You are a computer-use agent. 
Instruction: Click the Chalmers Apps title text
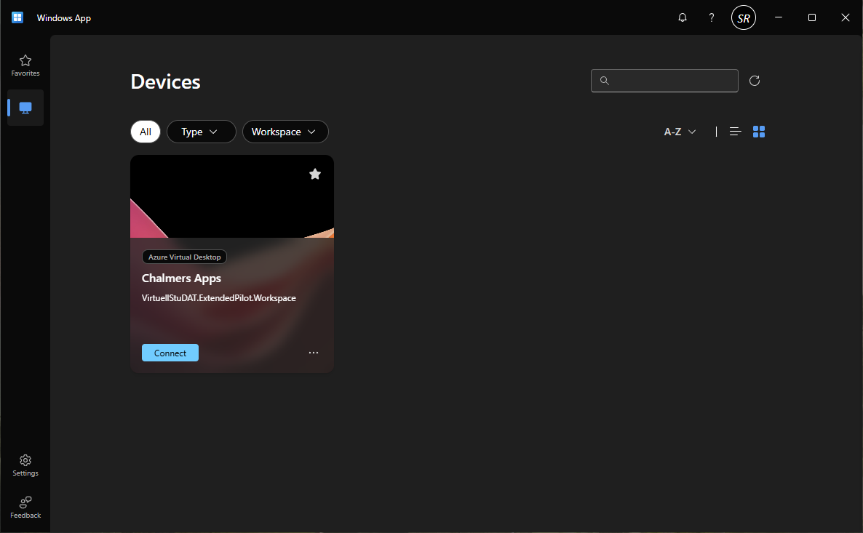(182, 278)
